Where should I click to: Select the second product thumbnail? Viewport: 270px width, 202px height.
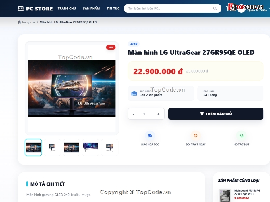coord(53,148)
